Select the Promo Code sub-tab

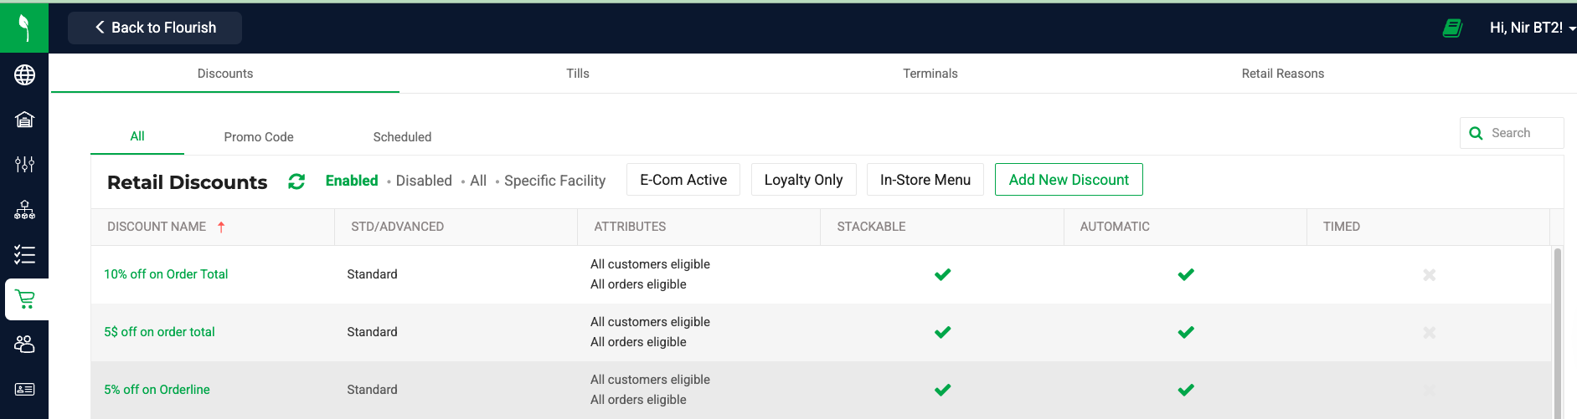click(x=259, y=137)
